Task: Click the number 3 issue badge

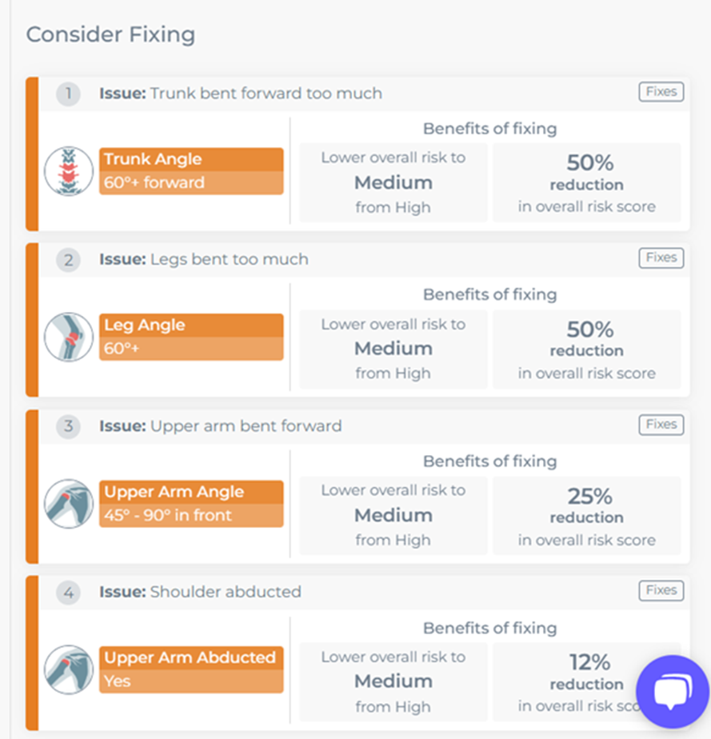Action: tap(68, 426)
